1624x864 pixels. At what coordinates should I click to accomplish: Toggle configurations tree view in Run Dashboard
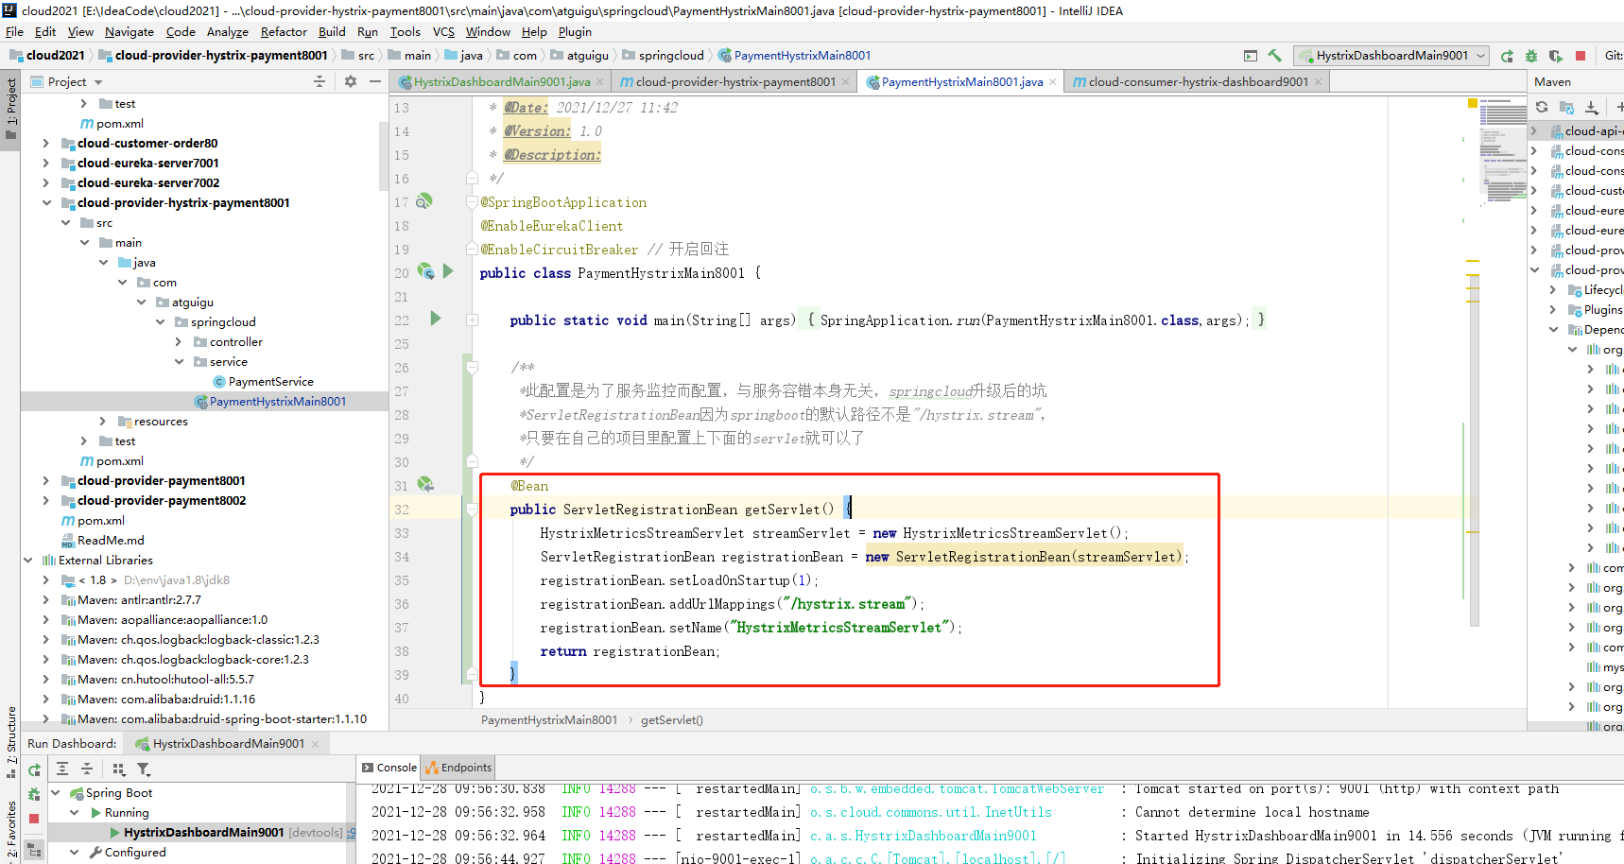point(34,849)
